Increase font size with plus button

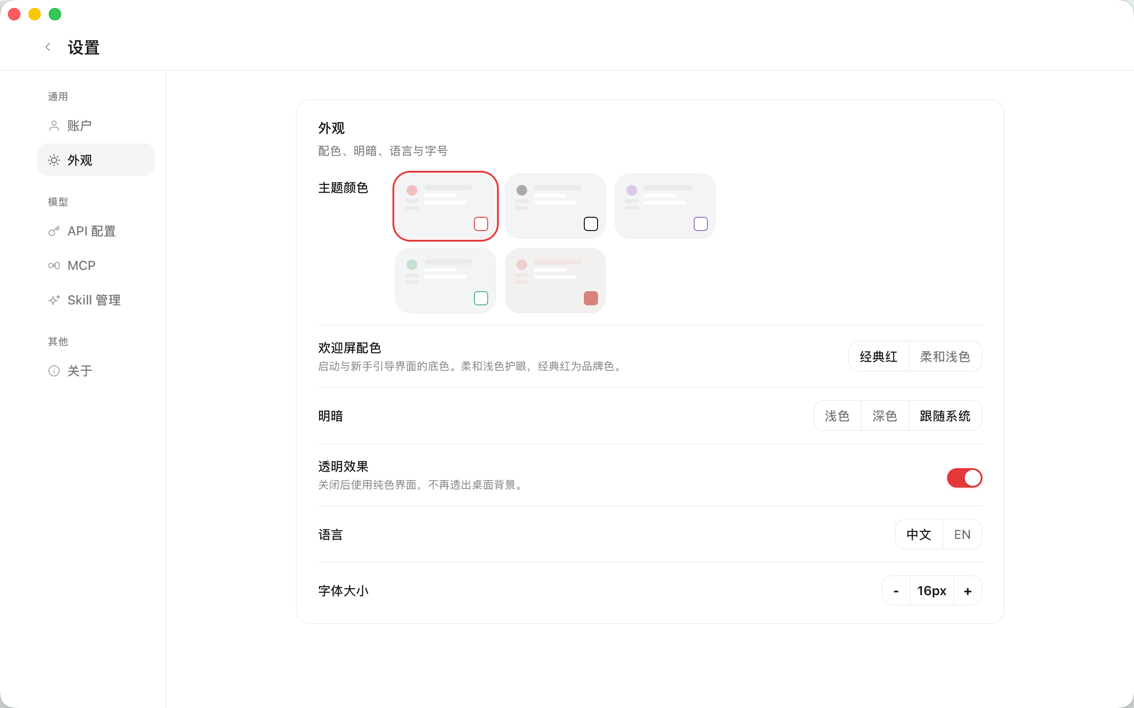[x=967, y=591]
